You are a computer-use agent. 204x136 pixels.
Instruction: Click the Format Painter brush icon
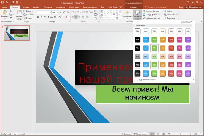click(x=10, y=18)
